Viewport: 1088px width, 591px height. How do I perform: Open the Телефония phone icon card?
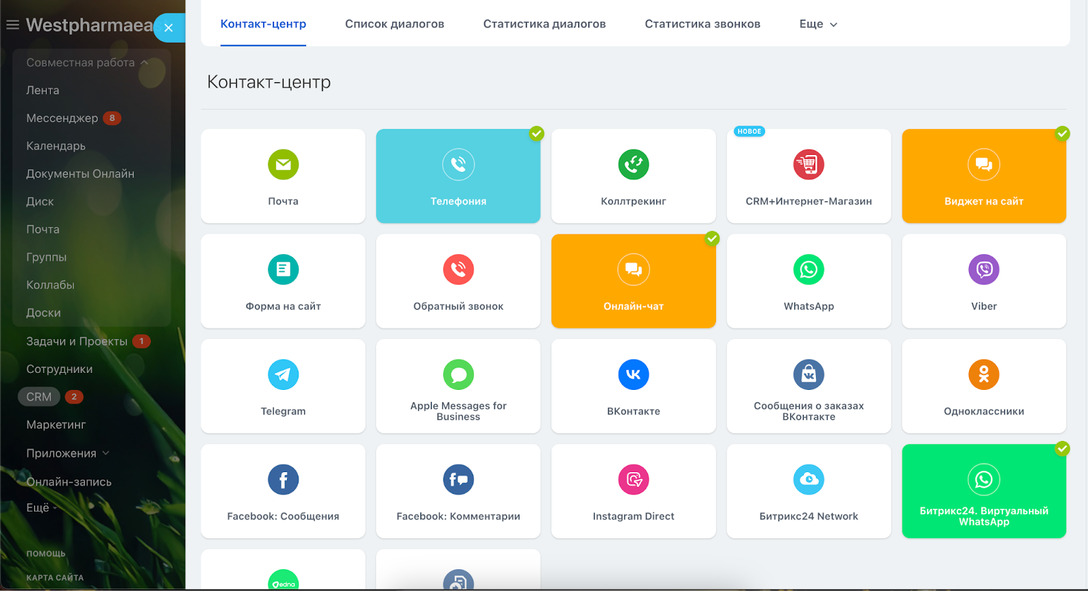tap(458, 164)
